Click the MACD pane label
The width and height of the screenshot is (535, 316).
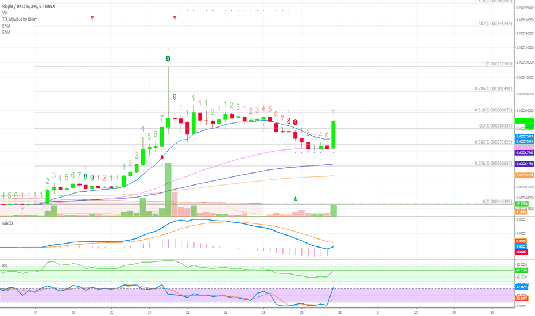point(7,223)
